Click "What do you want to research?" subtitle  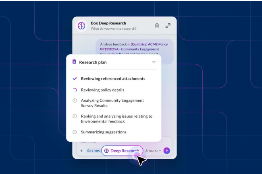[x=114, y=29]
